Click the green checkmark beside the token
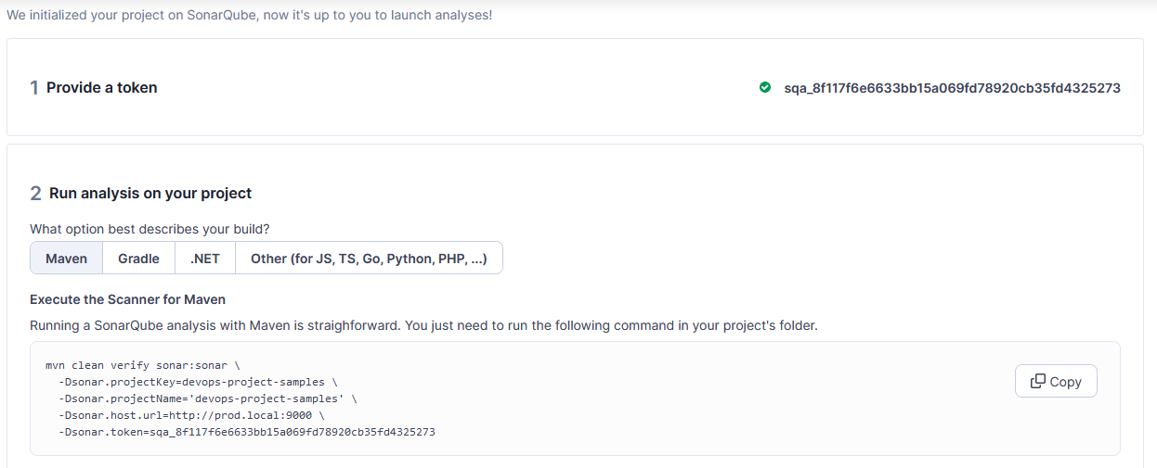This screenshot has width=1157, height=468. [x=765, y=88]
